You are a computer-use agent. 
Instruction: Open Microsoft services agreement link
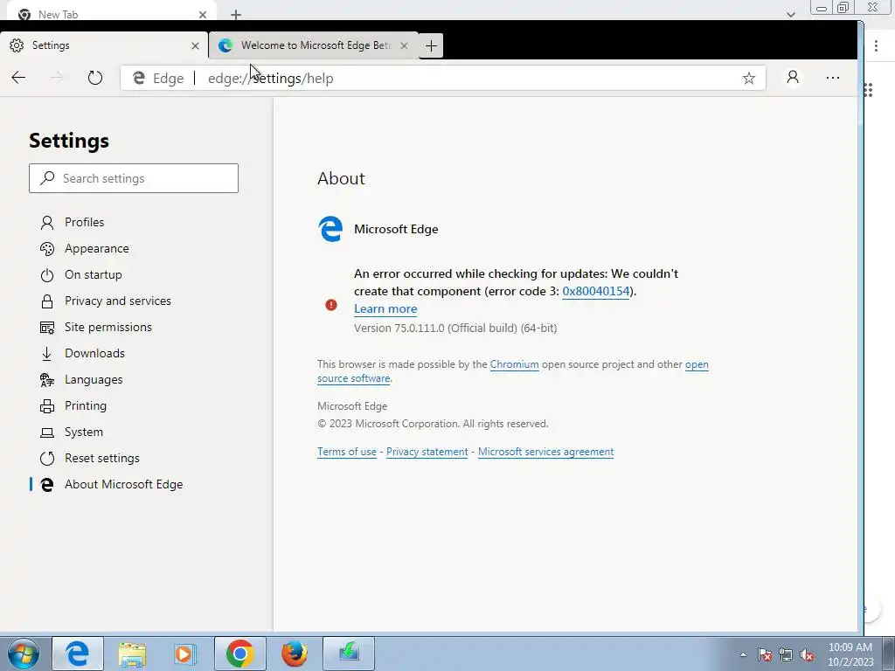pos(545,452)
